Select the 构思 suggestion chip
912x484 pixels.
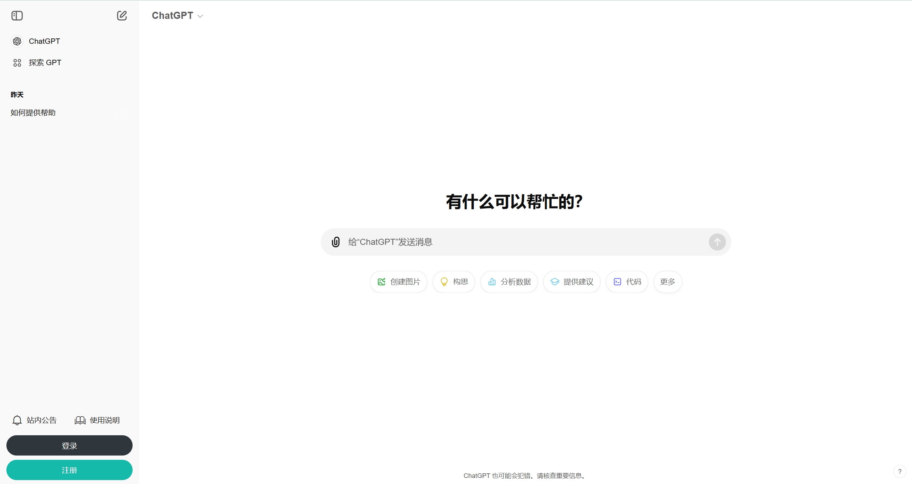[454, 282]
